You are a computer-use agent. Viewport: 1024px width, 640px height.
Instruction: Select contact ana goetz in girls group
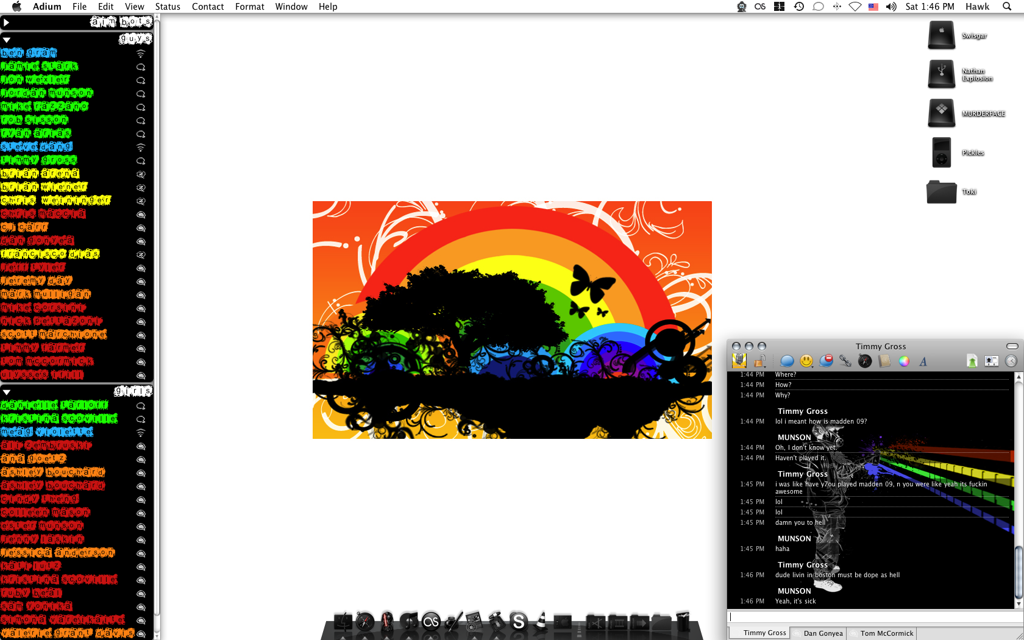(x=77, y=459)
